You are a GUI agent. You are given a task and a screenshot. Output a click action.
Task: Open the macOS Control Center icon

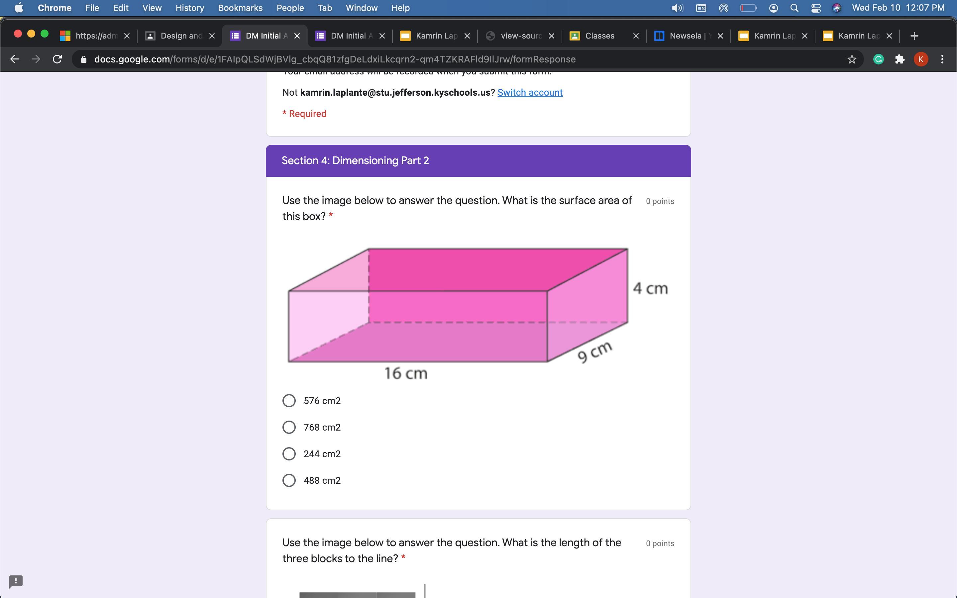click(815, 8)
